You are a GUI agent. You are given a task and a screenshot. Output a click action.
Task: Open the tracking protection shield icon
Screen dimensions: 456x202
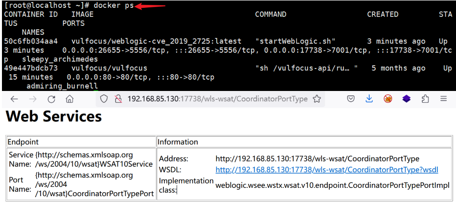104,99
